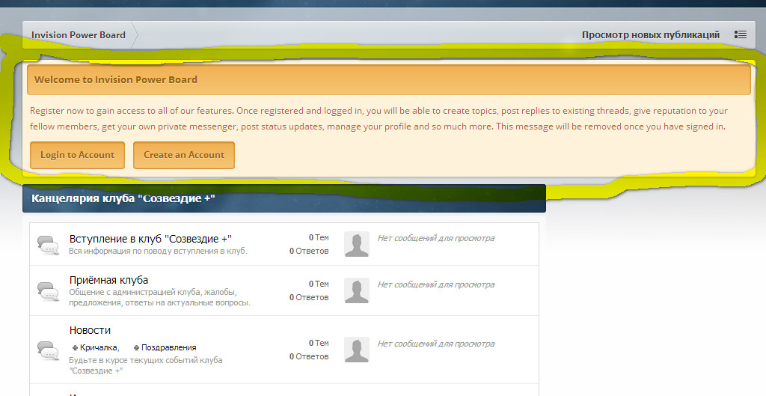Click Нет сообщений для просмотра in Вступление в клуб row

point(436,238)
